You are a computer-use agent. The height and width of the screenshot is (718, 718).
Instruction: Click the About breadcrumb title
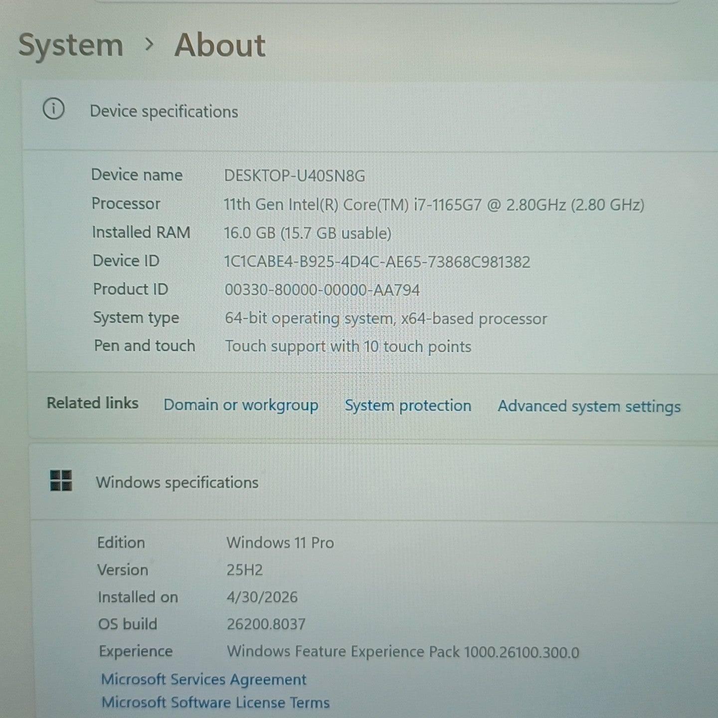(220, 45)
